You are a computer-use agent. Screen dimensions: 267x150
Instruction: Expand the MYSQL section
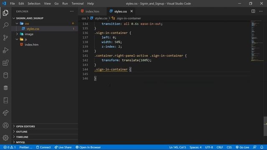(x=45, y=142)
